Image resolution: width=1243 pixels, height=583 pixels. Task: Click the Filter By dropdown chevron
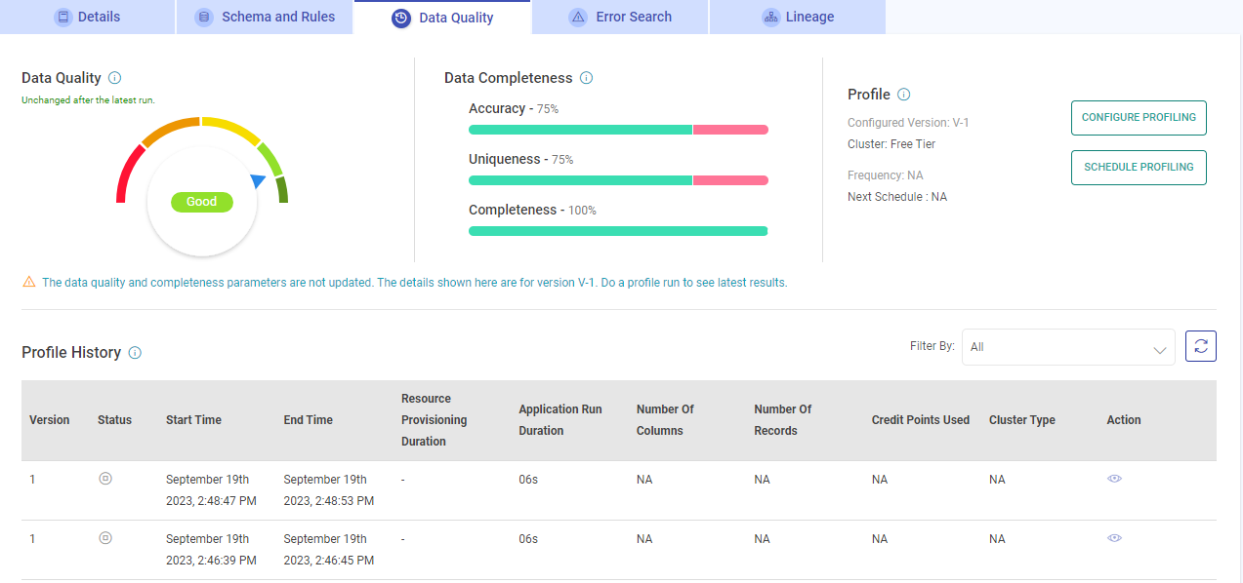tap(1159, 348)
